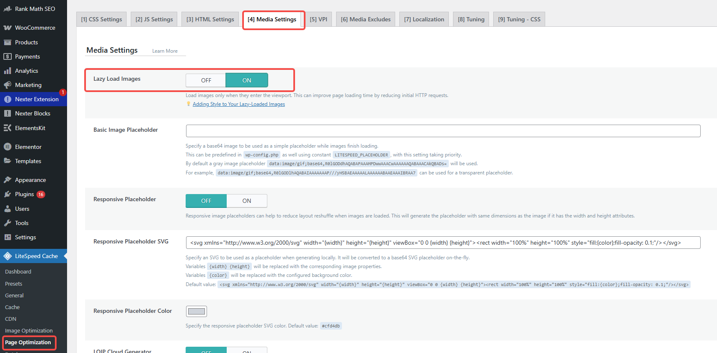This screenshot has height=353, width=717.
Task: Click the Elementor icon in sidebar
Action: click(x=8, y=147)
